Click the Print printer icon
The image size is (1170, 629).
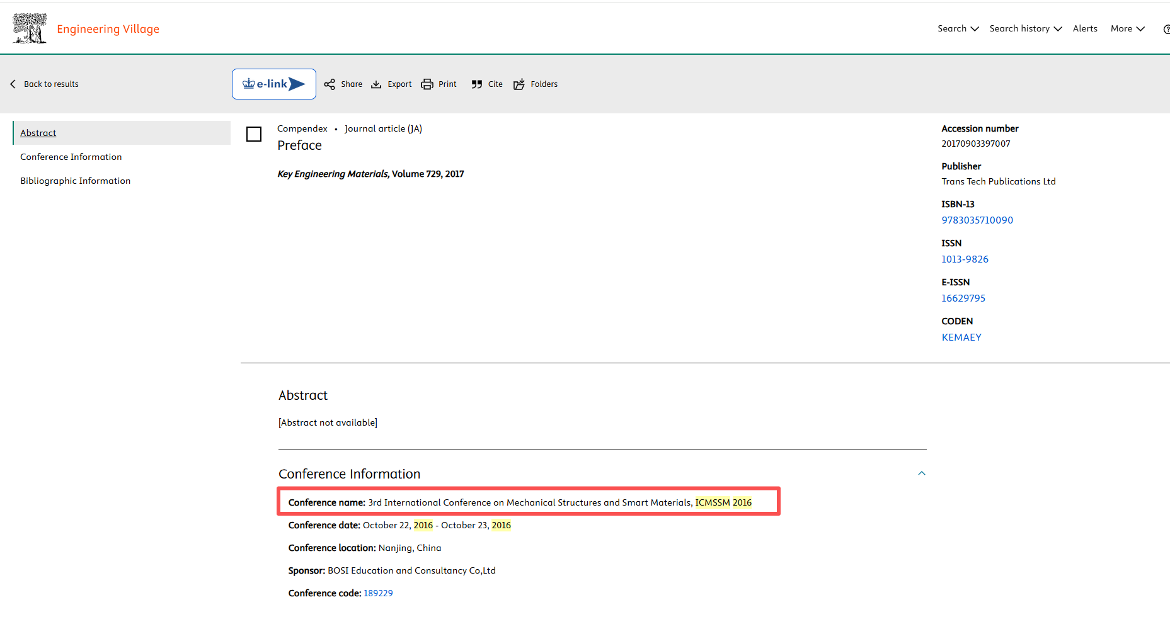click(x=427, y=84)
